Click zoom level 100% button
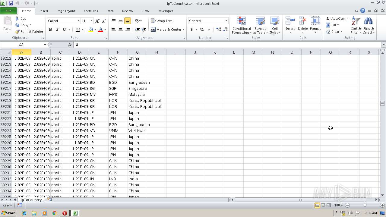Image resolution: width=386 pixels, height=217 pixels. tap(338, 205)
